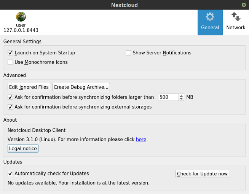Increase folder size limit with up arrow
Screen dimensions: 249x194
[x=181, y=95]
